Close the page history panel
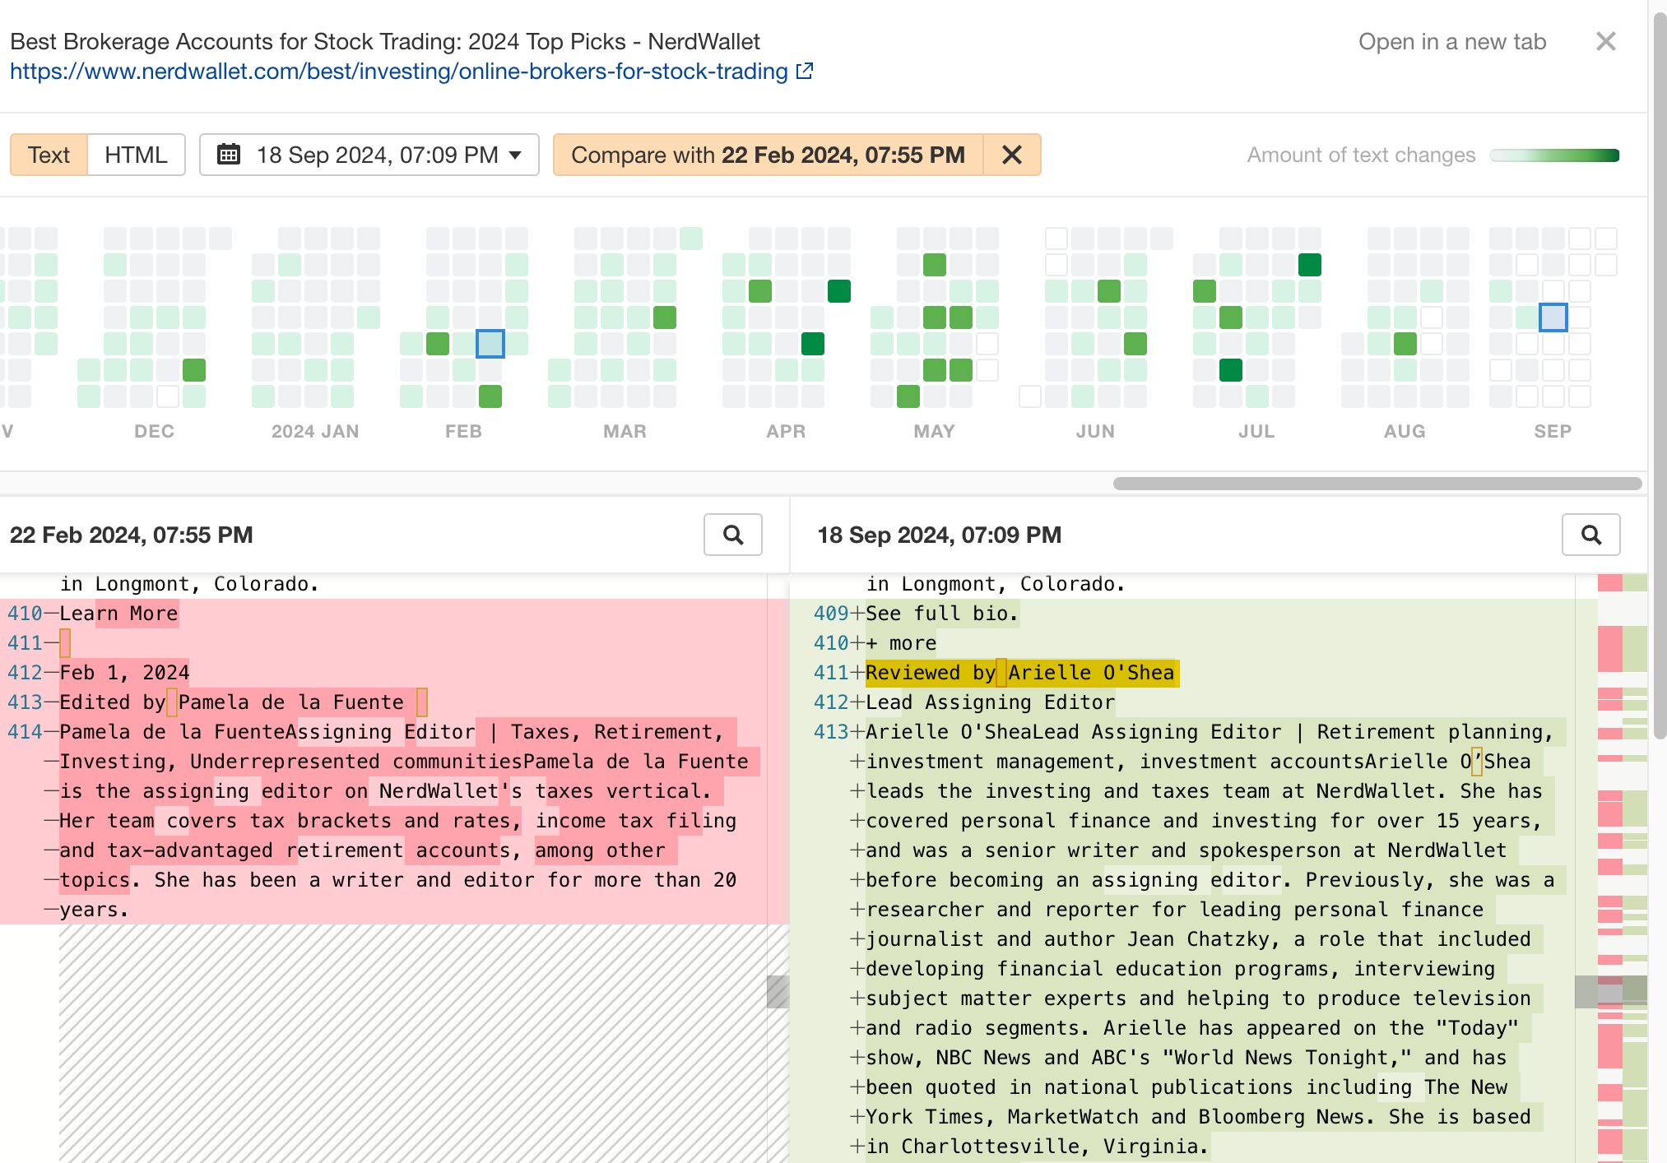This screenshot has height=1163, width=1667. 1605,42
